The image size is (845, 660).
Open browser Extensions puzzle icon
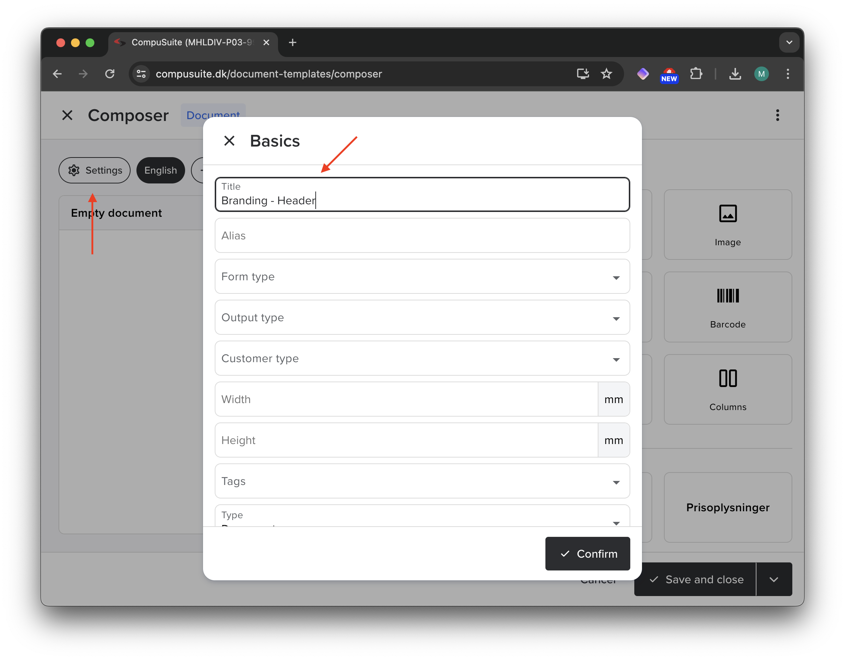696,74
